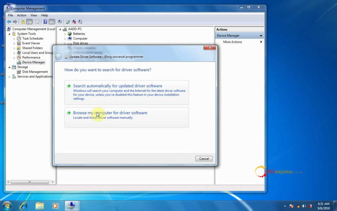
Task: Launch Windows Media Player from taskbar
Action: click(x=55, y=206)
